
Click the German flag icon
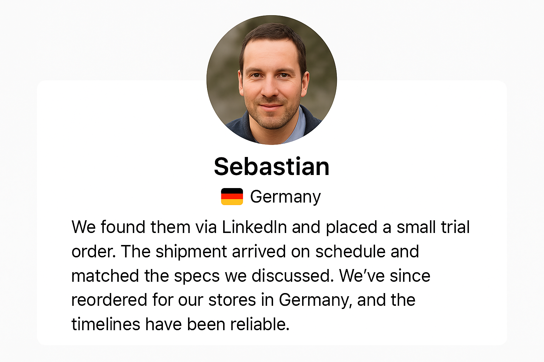[x=232, y=197]
